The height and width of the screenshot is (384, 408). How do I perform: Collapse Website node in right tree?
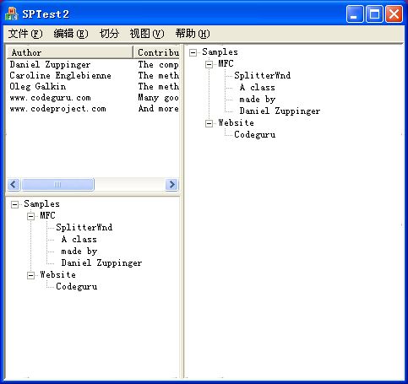(209, 123)
